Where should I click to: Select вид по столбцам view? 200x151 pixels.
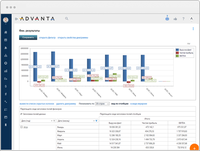120,103
